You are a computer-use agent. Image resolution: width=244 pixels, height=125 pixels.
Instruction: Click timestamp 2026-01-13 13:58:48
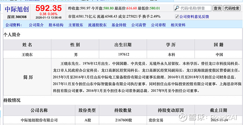(48, 18)
